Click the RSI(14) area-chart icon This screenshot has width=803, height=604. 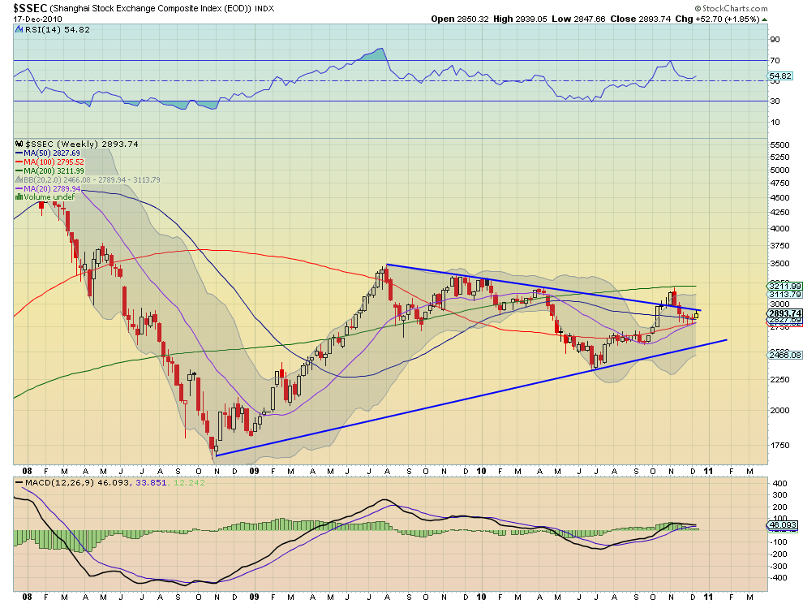(x=19, y=30)
